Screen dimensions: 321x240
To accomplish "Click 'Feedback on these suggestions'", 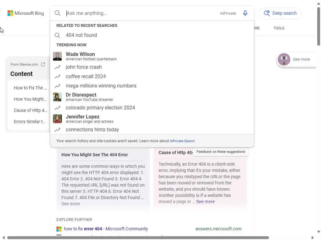I will [x=221, y=152].
